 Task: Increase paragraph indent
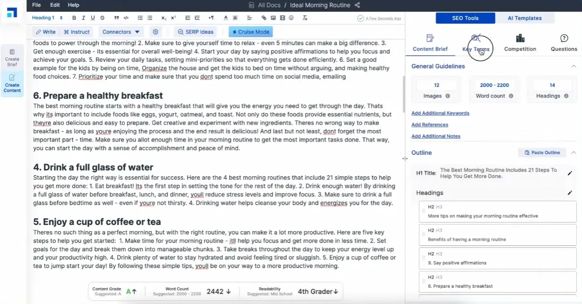coord(197,18)
